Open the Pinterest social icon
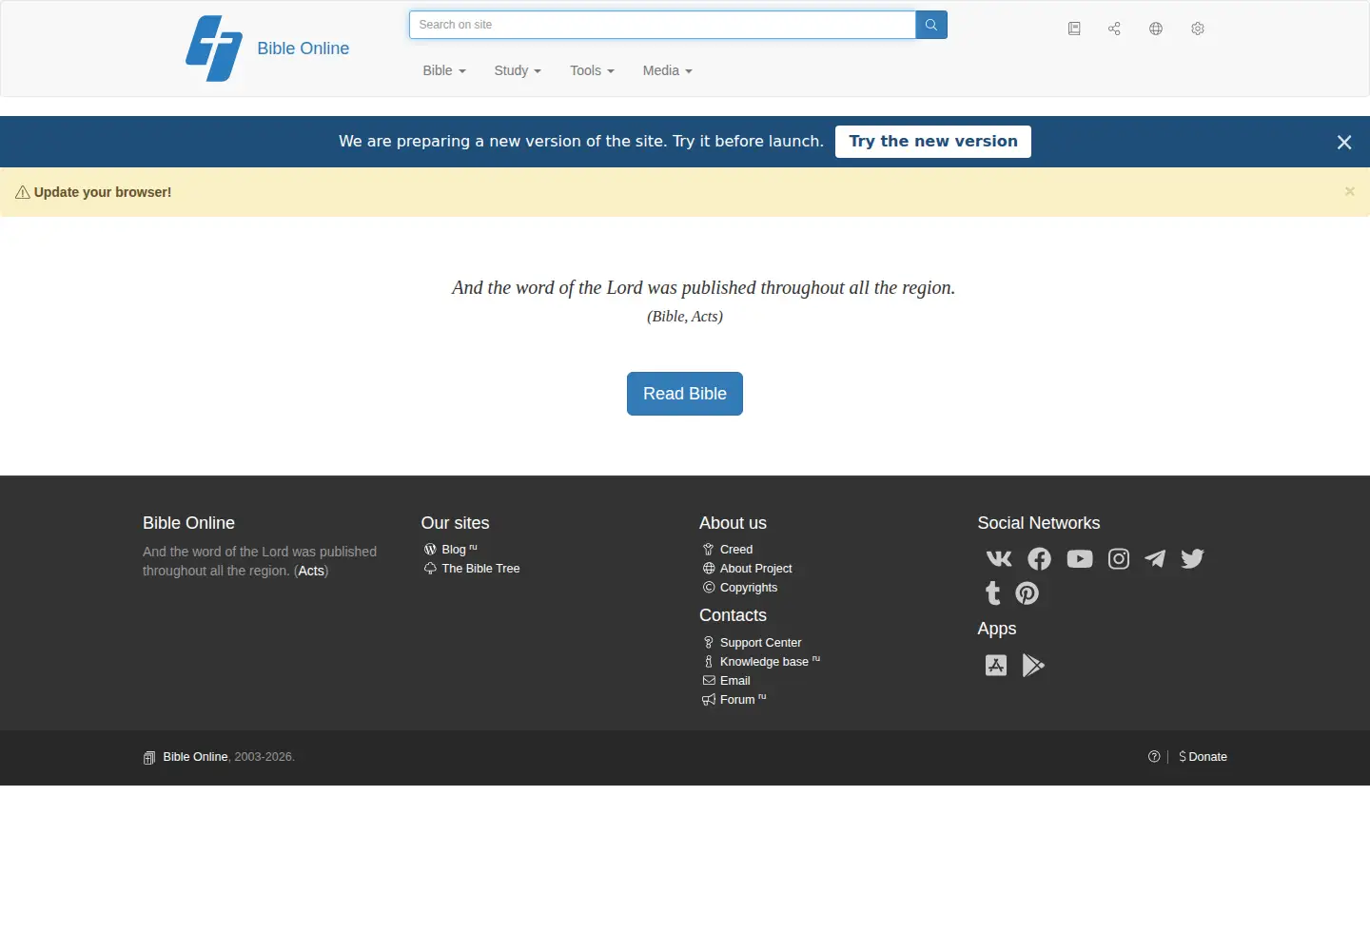 [1027, 593]
